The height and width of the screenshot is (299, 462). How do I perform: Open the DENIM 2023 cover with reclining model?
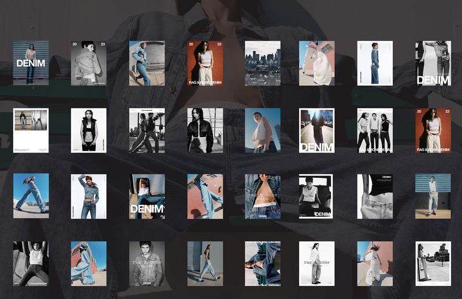tap(147, 196)
